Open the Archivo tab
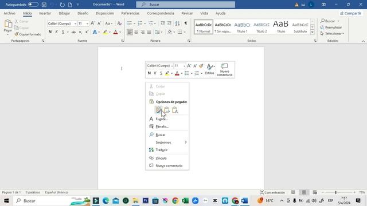Viewport: 367px width, 206px height. coord(9,13)
